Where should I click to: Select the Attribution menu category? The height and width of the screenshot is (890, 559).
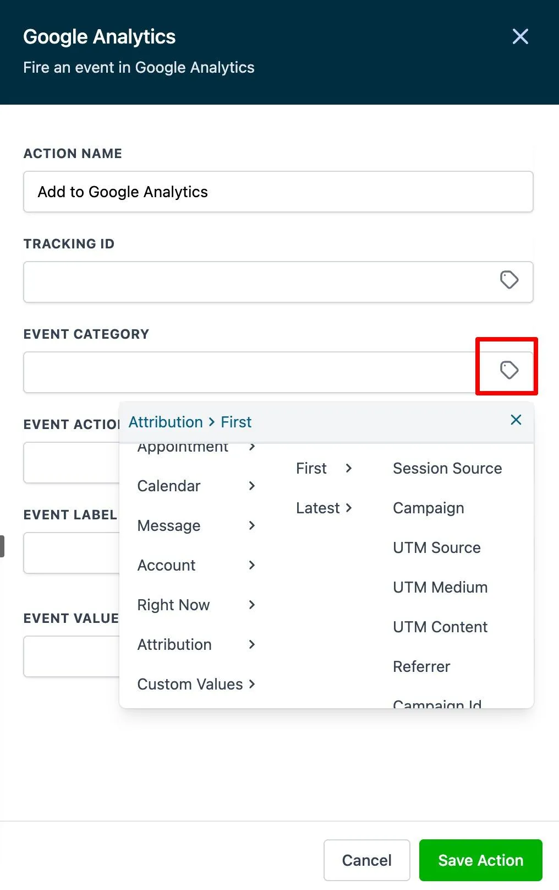(174, 644)
